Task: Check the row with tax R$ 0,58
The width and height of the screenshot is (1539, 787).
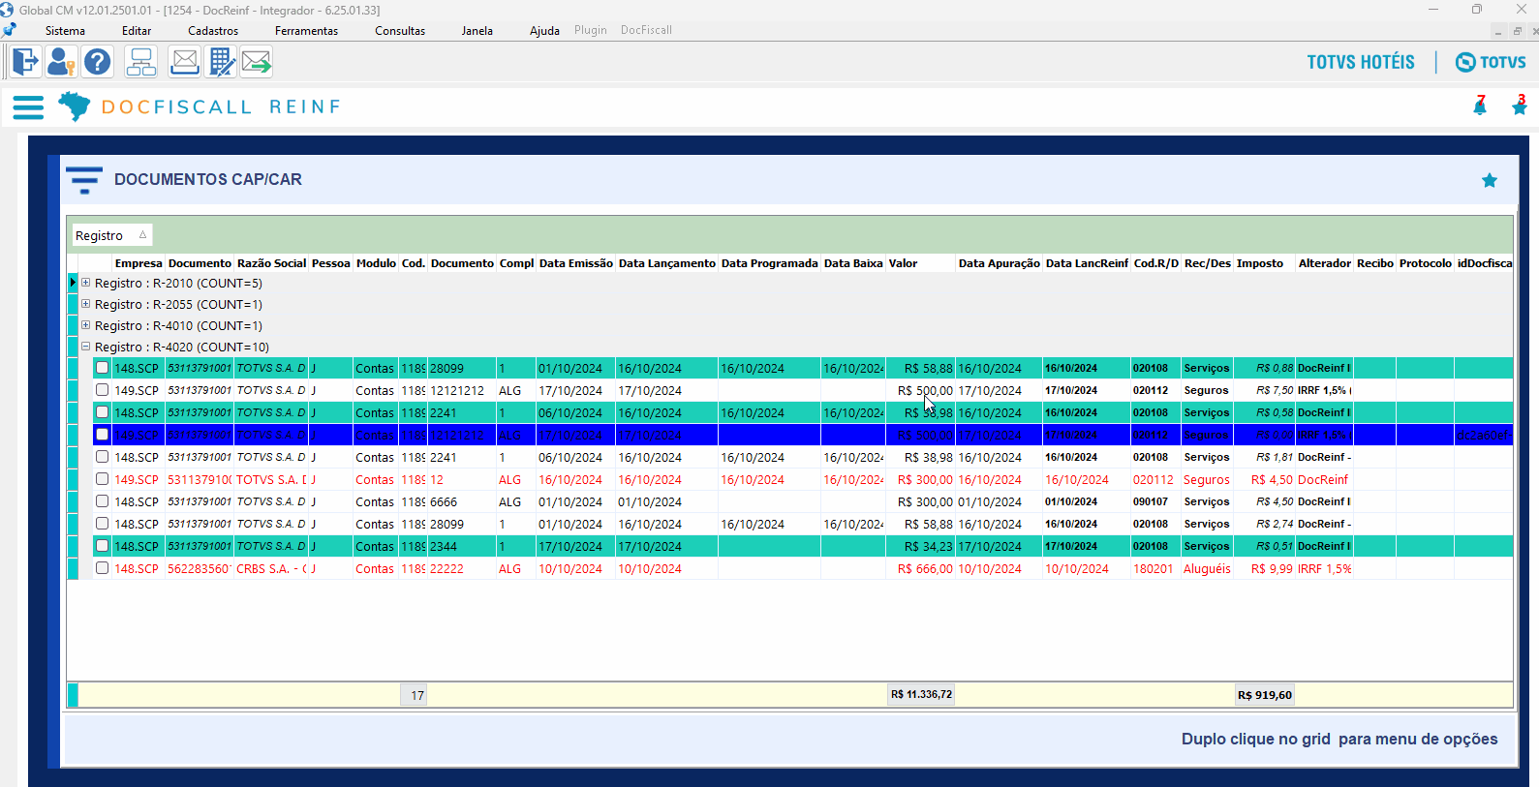Action: pos(102,412)
